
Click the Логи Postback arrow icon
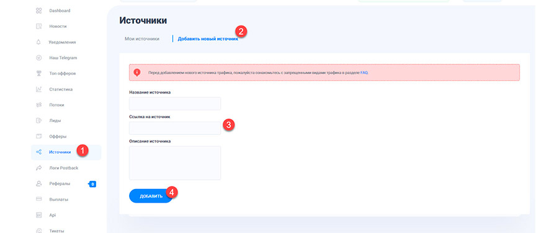(38, 168)
